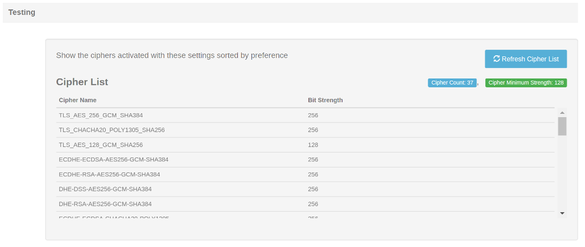This screenshot has height=247, width=585.
Task: Click the refresh arrows icon
Action: tap(496, 59)
